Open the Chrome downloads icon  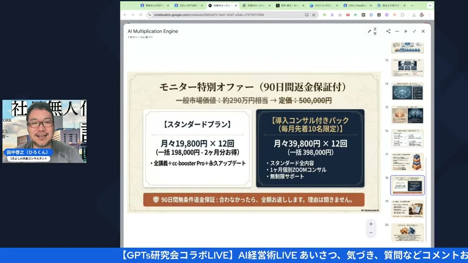(414, 15)
